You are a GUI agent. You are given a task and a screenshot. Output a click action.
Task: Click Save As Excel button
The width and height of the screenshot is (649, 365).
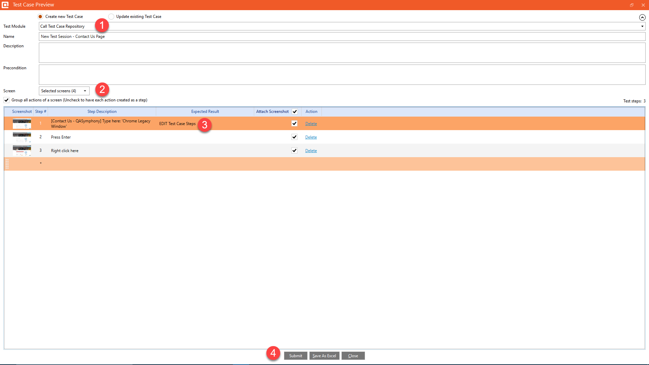[324, 356]
